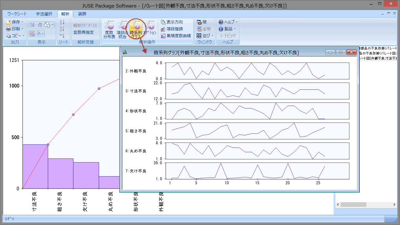400x225 pixels.
Task: Click the 3:寸法不良 series label
Action: click(x=136, y=91)
